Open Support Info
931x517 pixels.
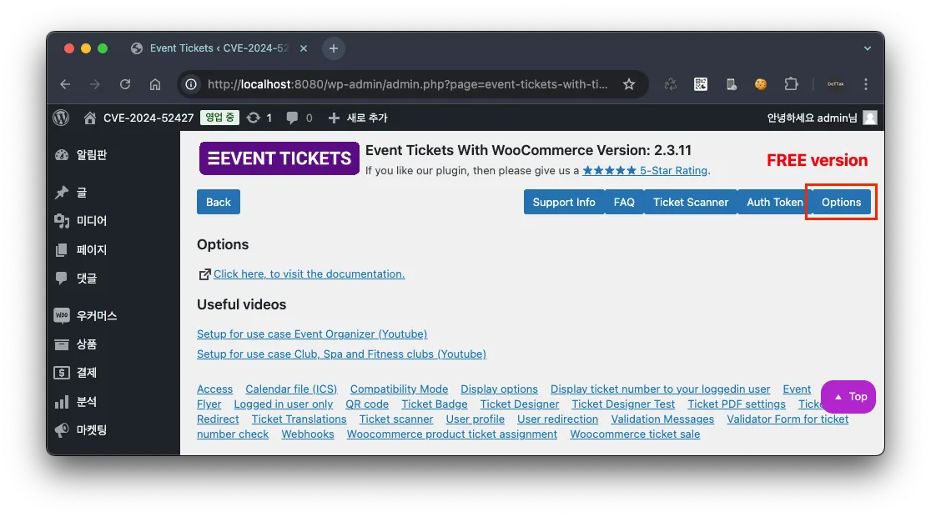point(564,202)
